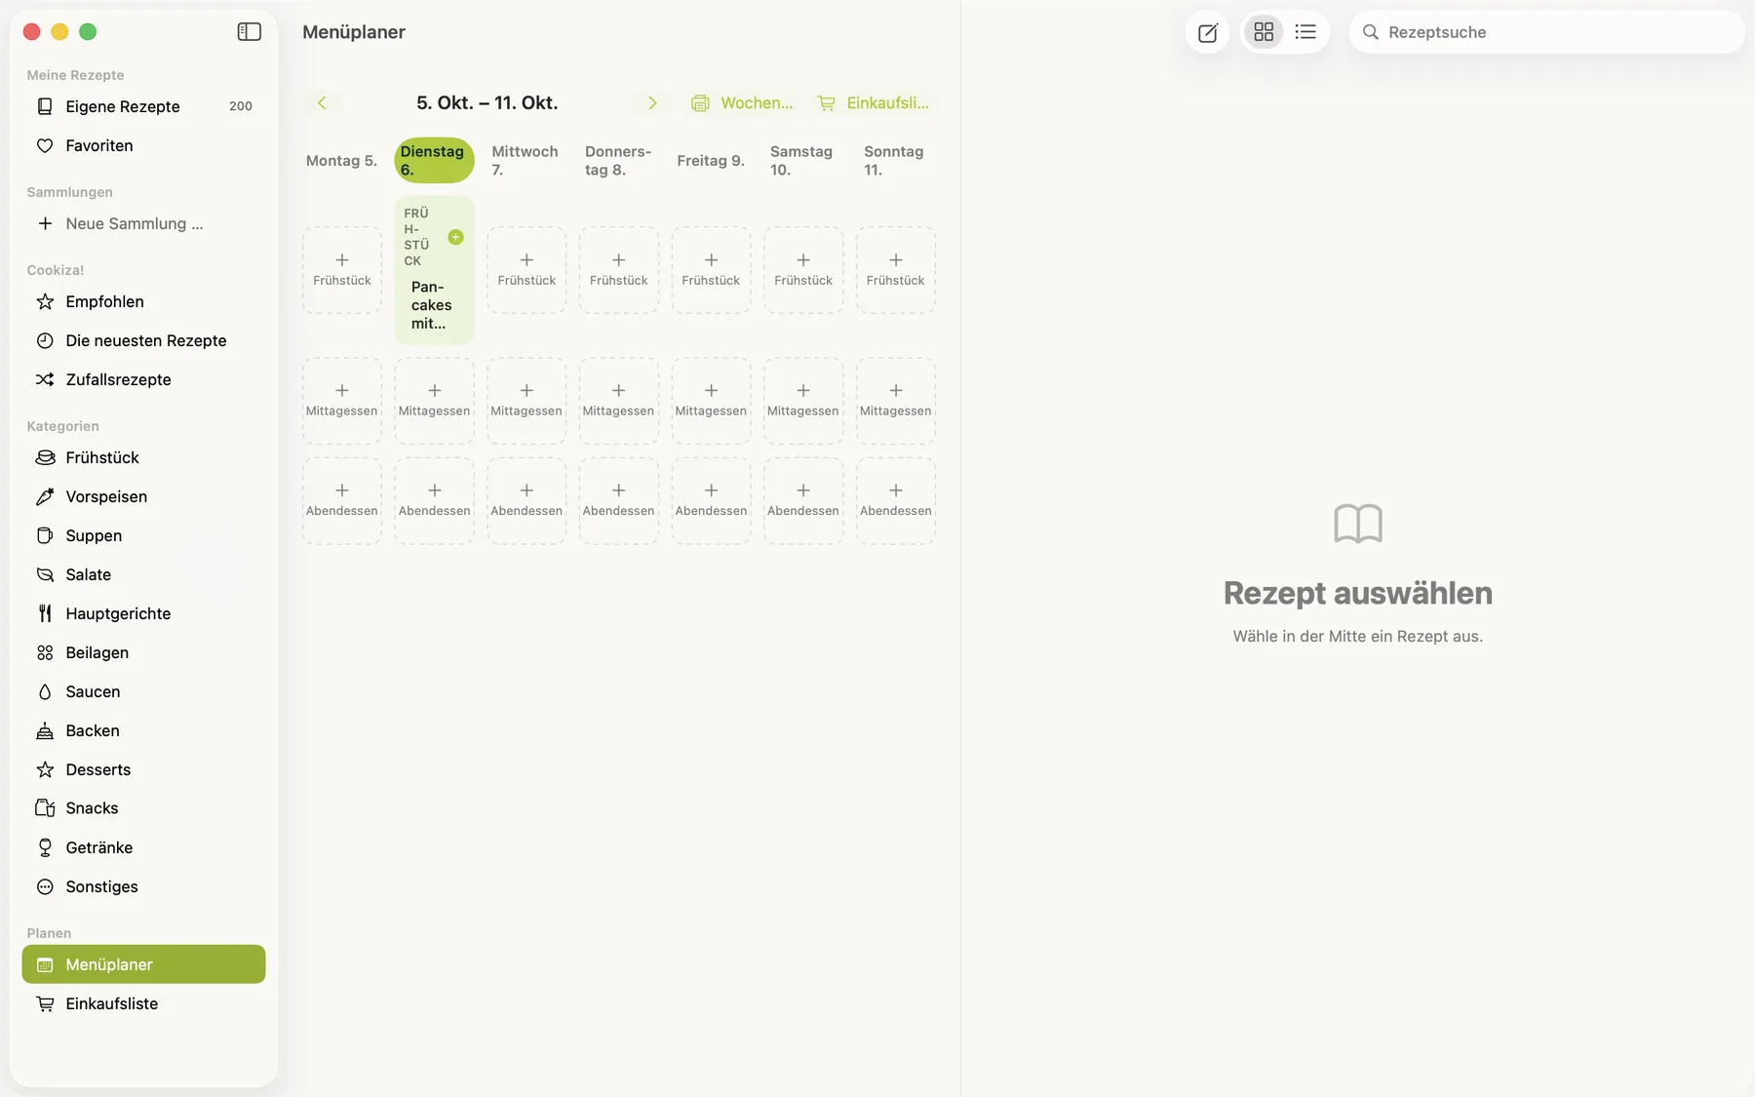Viewport: 1755px width, 1097px height.
Task: Select Sonntag 11. day header
Action: [x=894, y=160]
